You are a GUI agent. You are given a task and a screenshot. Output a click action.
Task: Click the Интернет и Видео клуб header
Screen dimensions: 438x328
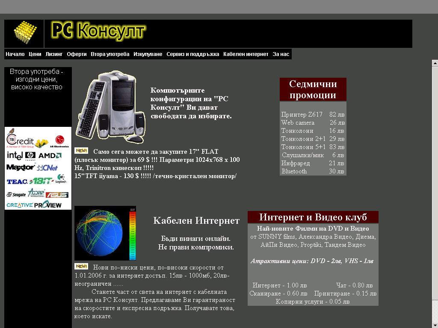pos(313,217)
